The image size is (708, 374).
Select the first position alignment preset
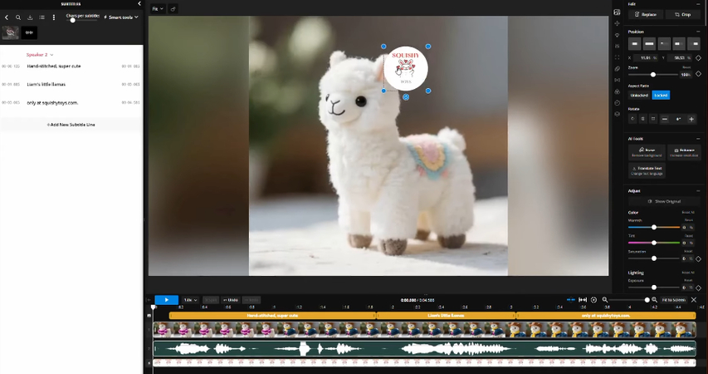634,43
